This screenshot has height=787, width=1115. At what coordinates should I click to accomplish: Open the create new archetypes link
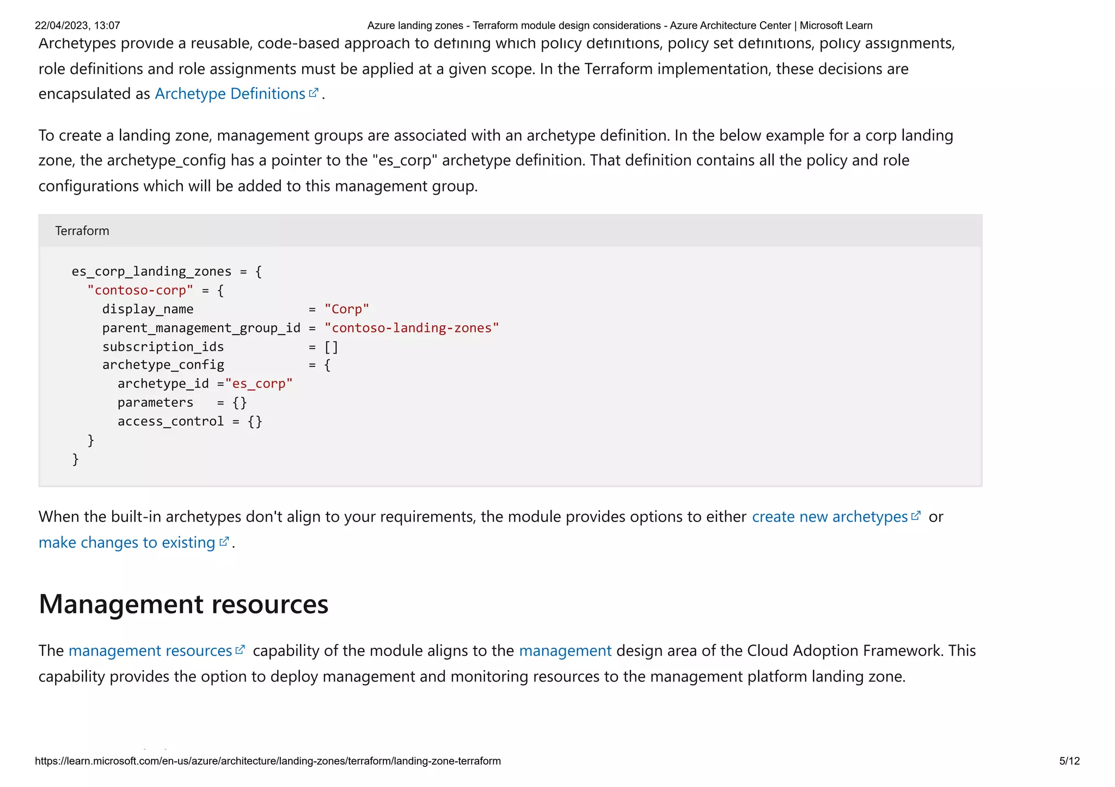pyautogui.click(x=829, y=517)
